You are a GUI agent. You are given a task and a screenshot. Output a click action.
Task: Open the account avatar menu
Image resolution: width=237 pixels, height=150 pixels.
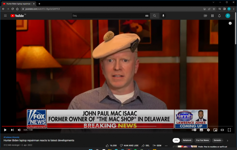tap(228, 16)
